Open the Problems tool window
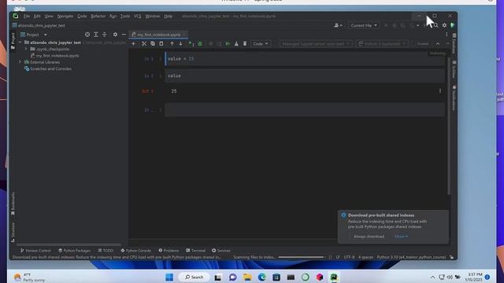This screenshot has height=283, width=504. (x=169, y=250)
